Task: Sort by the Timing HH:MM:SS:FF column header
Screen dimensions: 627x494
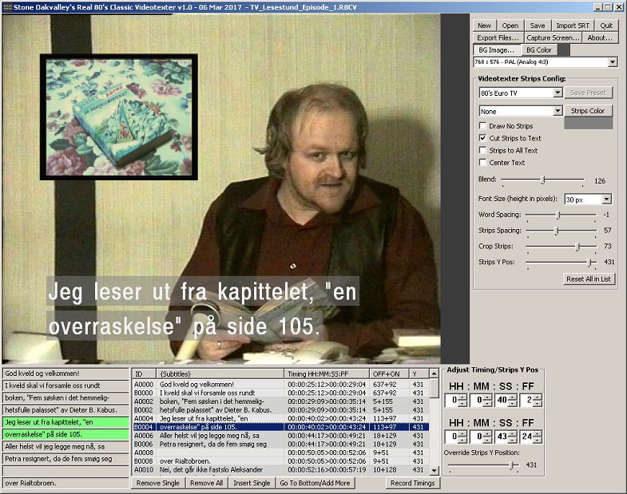Action: click(x=327, y=373)
